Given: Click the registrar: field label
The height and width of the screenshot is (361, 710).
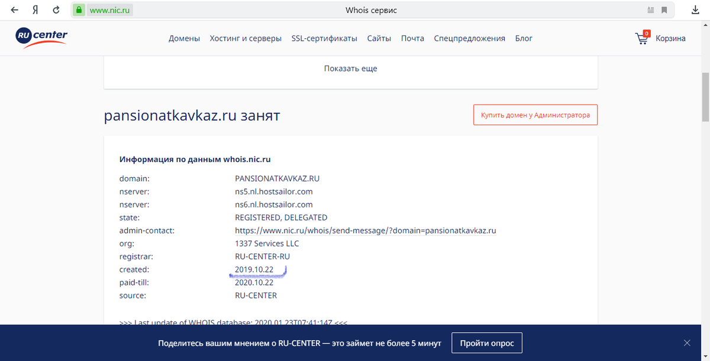Looking at the screenshot, I should (x=136, y=256).
